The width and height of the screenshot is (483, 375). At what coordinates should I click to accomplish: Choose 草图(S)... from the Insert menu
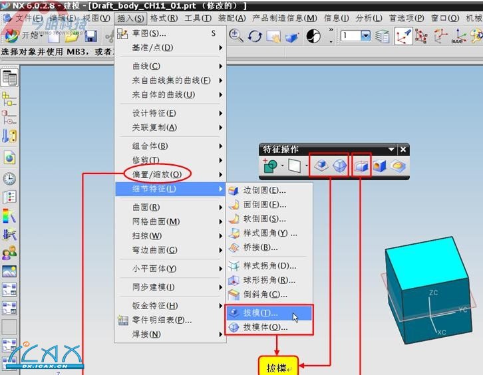pyautogui.click(x=170, y=33)
